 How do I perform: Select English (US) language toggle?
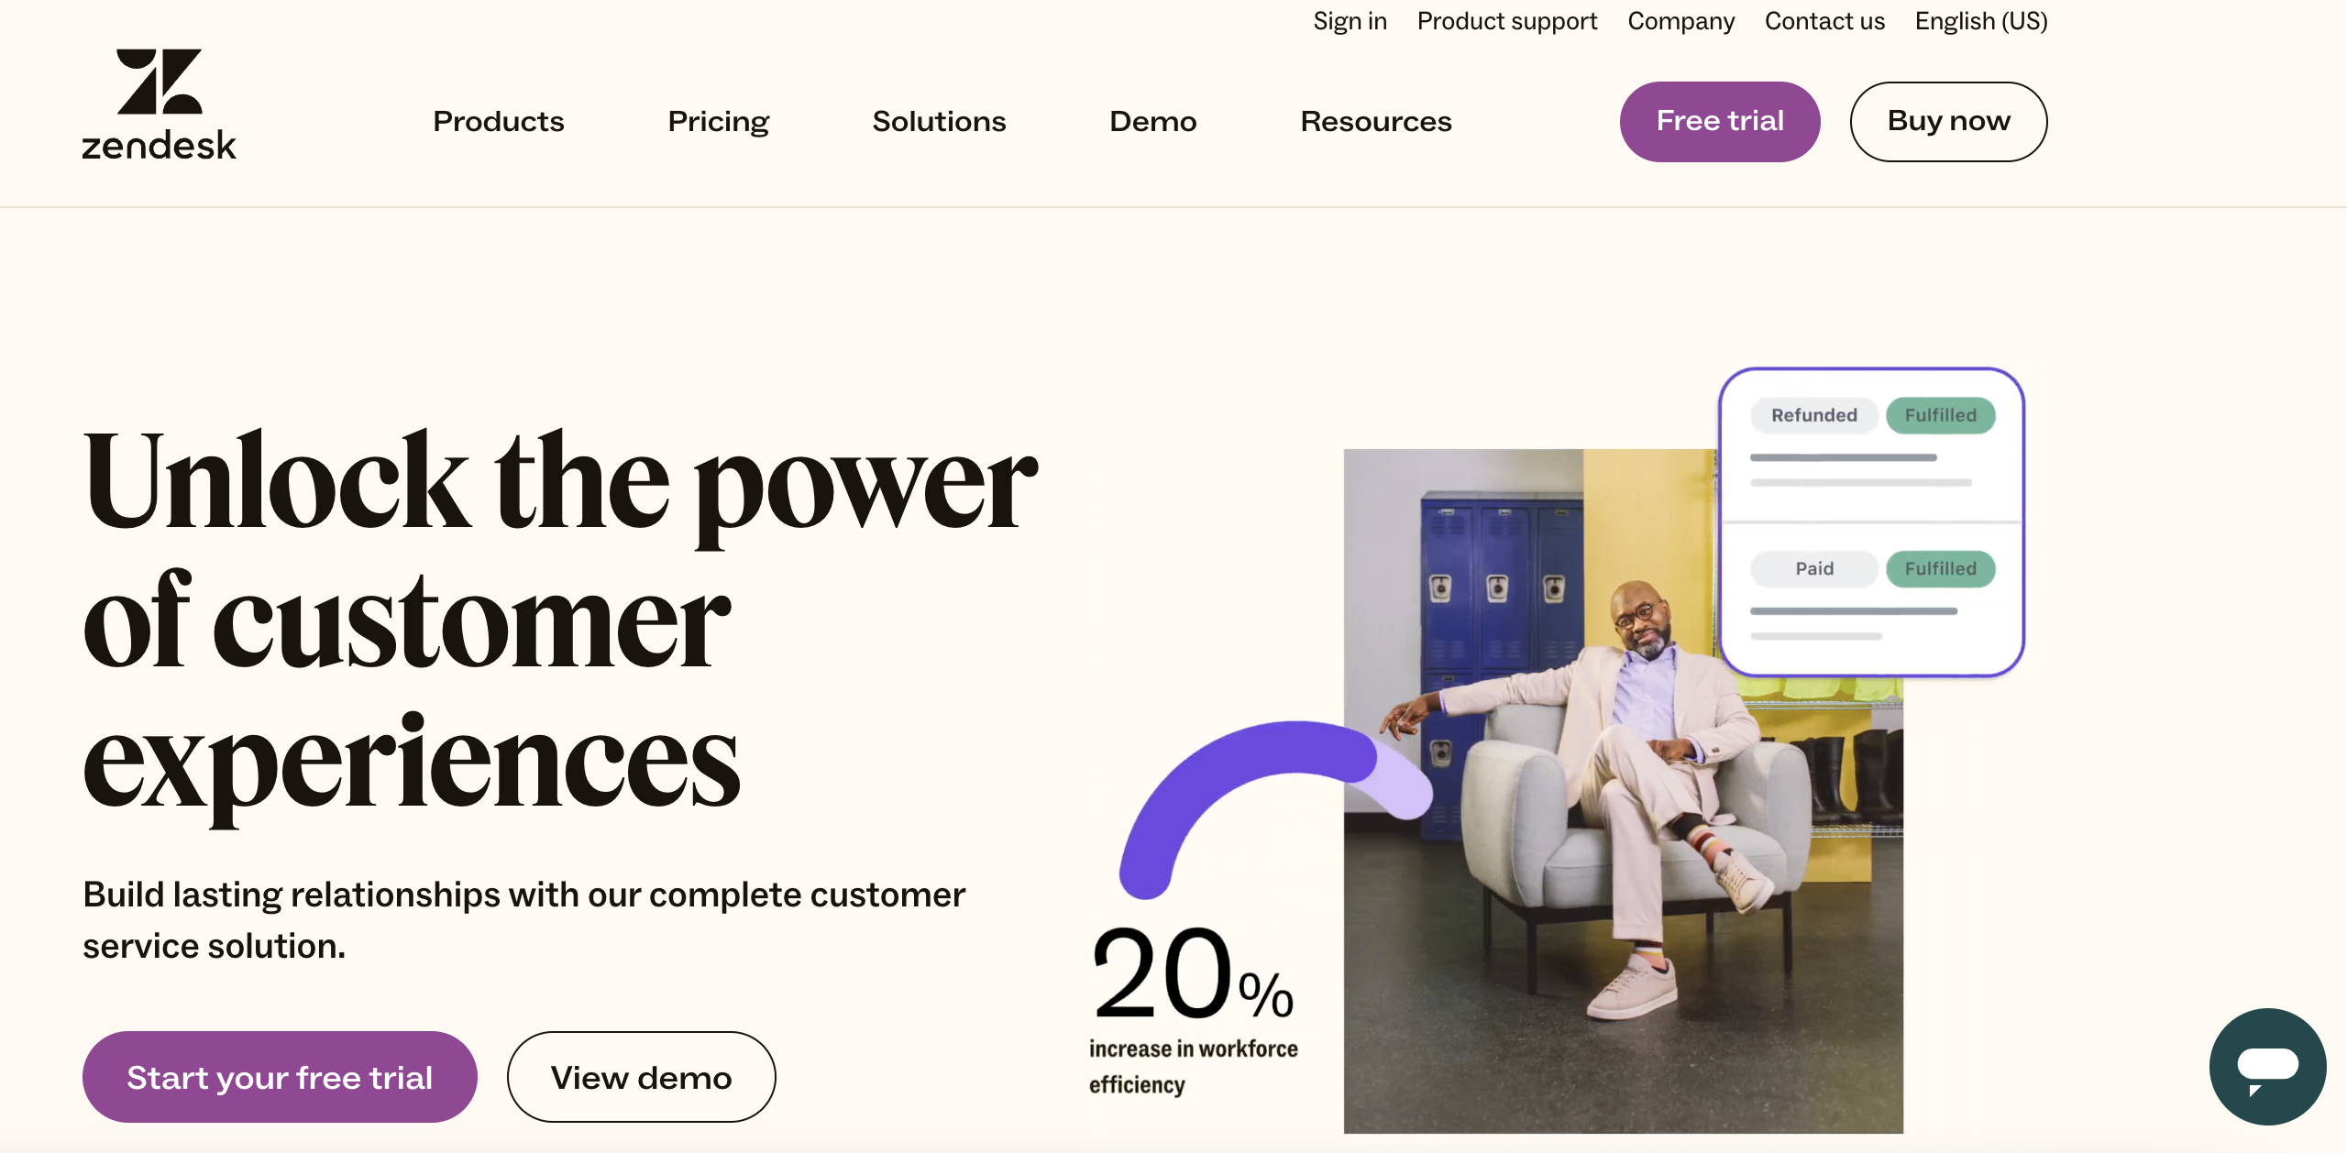(x=1980, y=21)
